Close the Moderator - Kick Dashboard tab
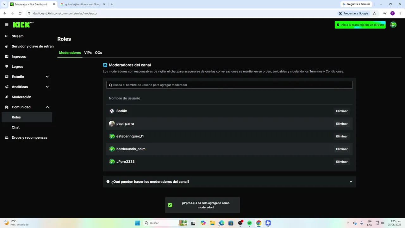Viewport: 405px width, 228px height. click(54, 4)
